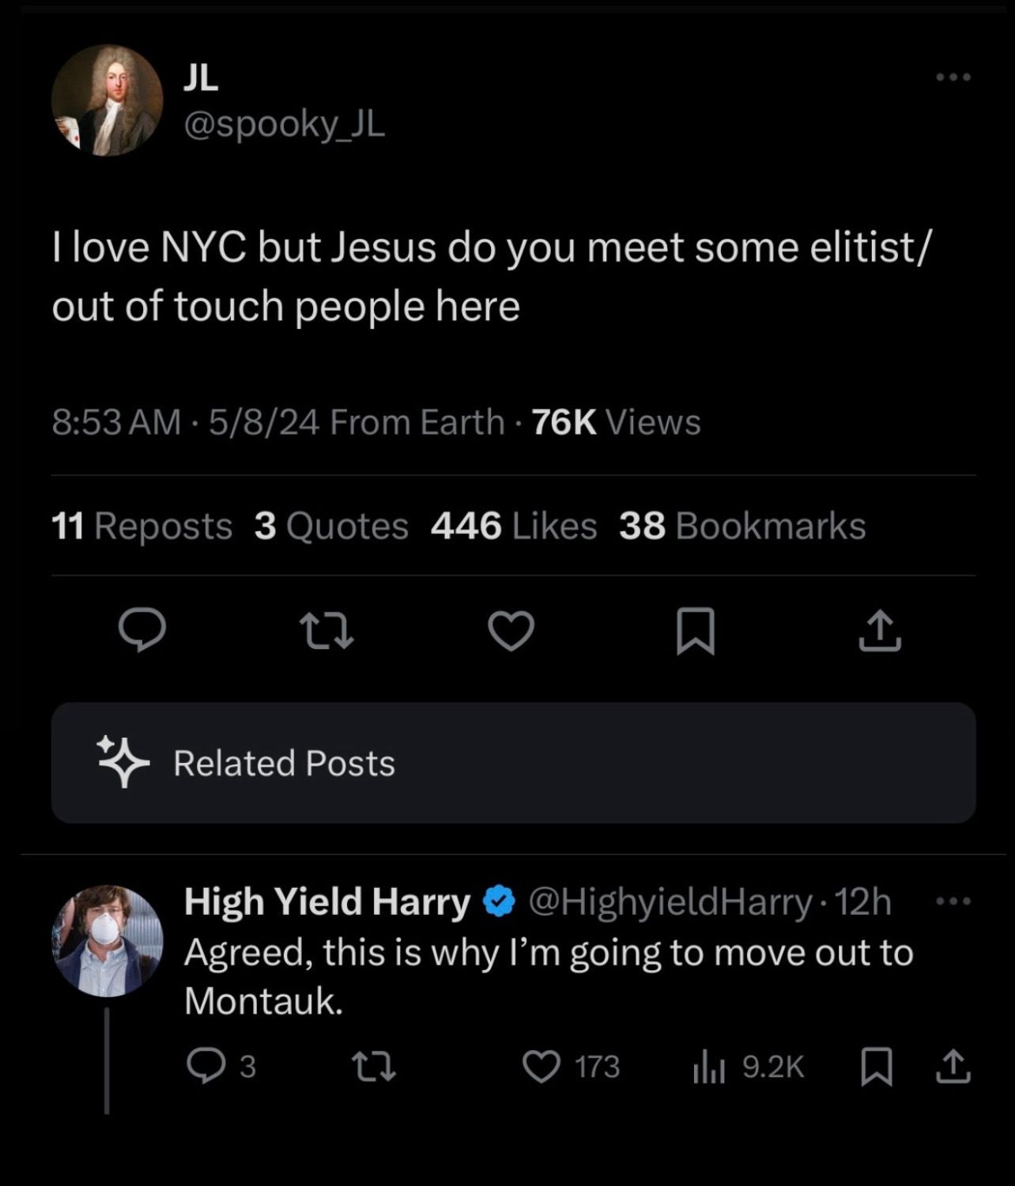The height and width of the screenshot is (1186, 1015).
Task: Share High Yield Harry's reply
Action: [952, 1068]
